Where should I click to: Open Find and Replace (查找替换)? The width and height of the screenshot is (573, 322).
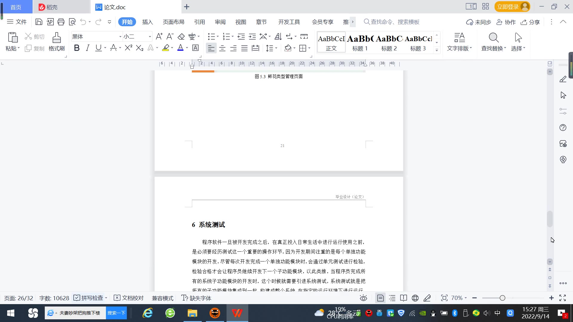[493, 42]
